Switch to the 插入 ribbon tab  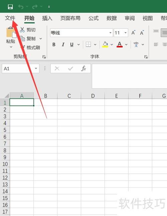point(47,18)
